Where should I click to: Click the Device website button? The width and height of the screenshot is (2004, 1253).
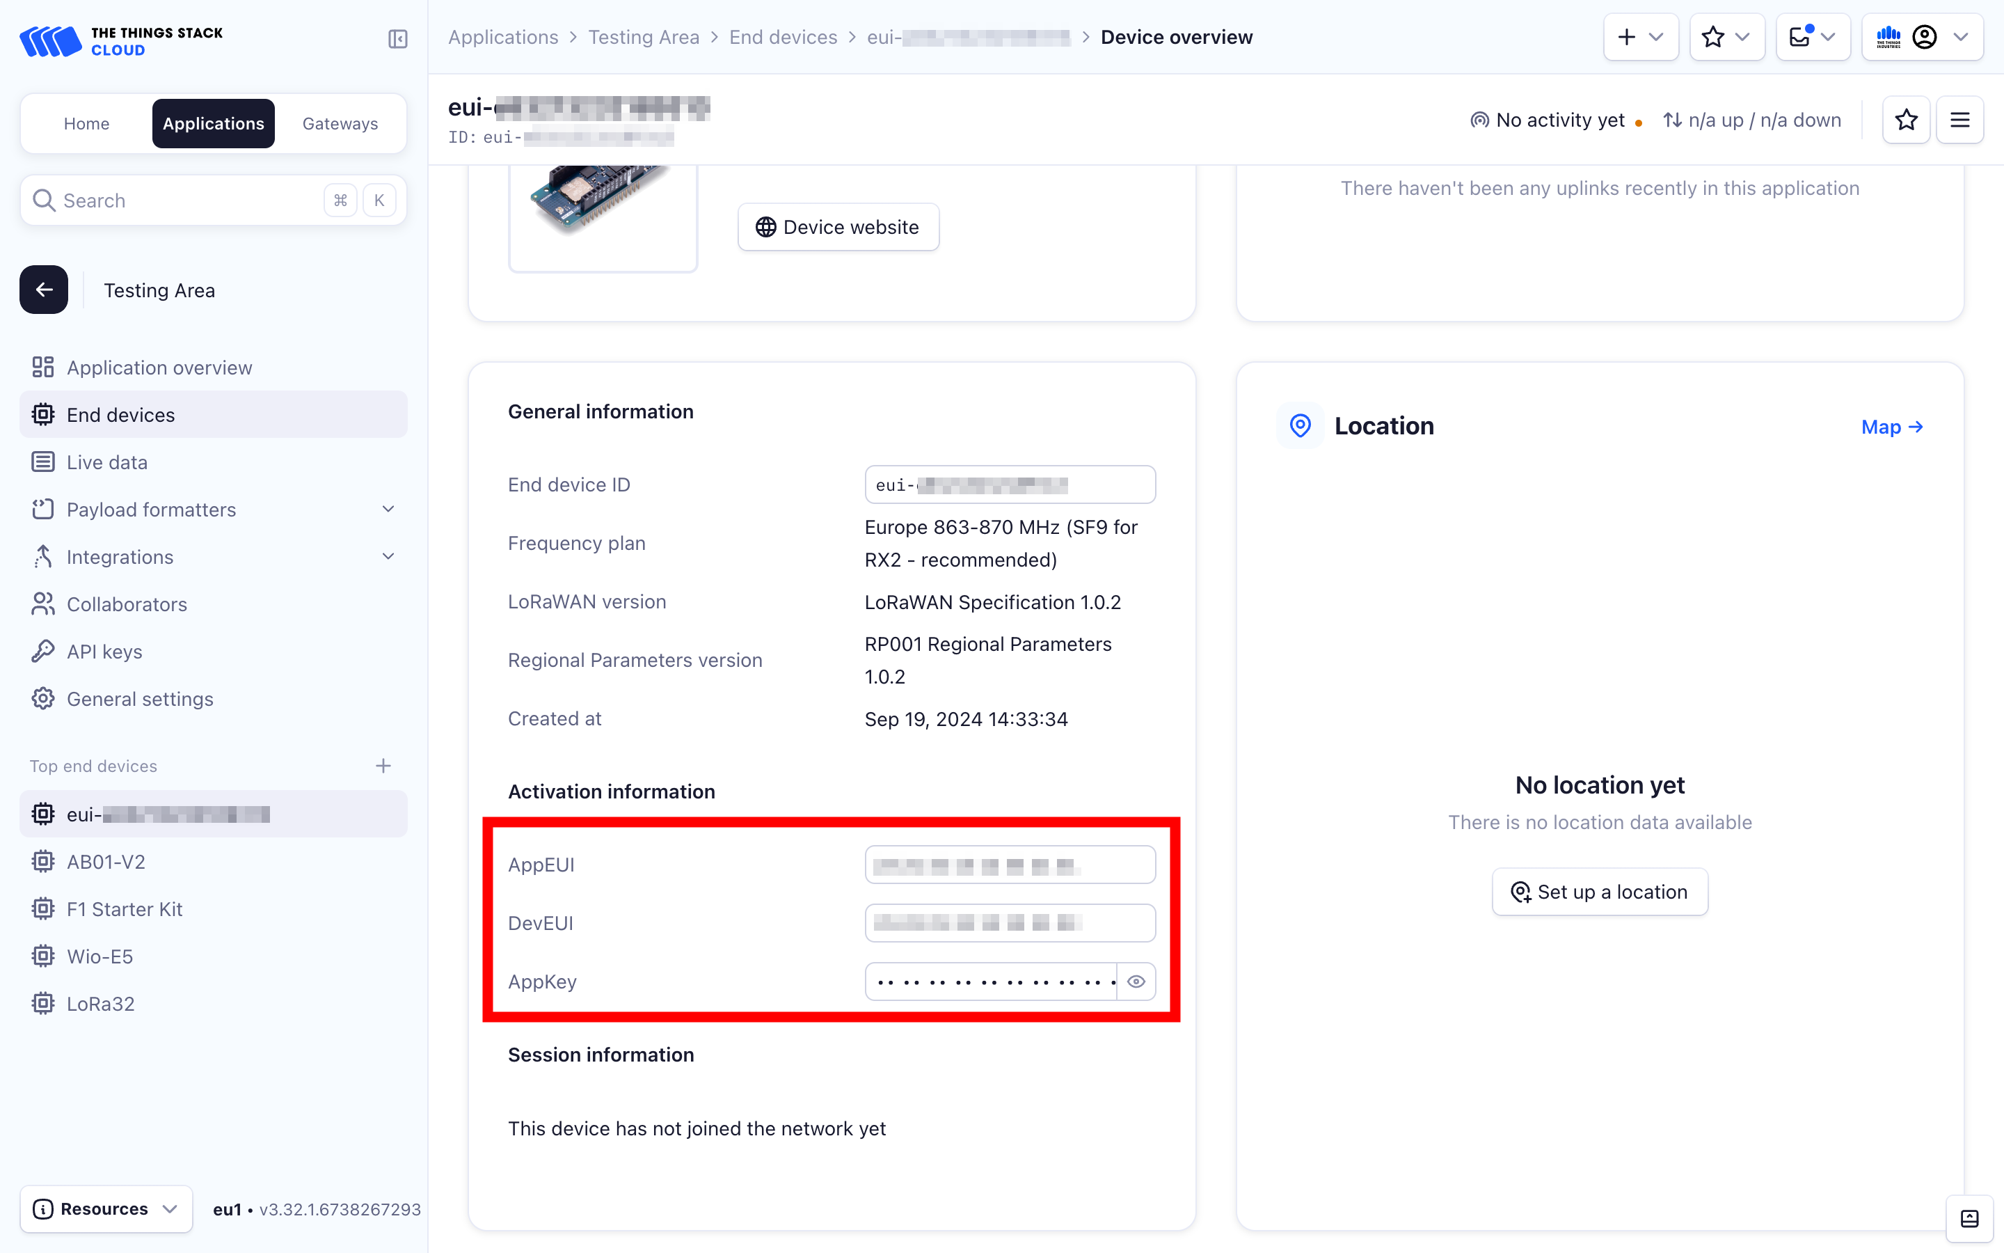[x=836, y=227]
